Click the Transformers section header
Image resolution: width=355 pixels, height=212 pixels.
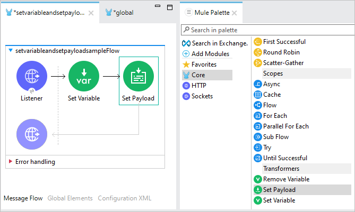coord(307,169)
